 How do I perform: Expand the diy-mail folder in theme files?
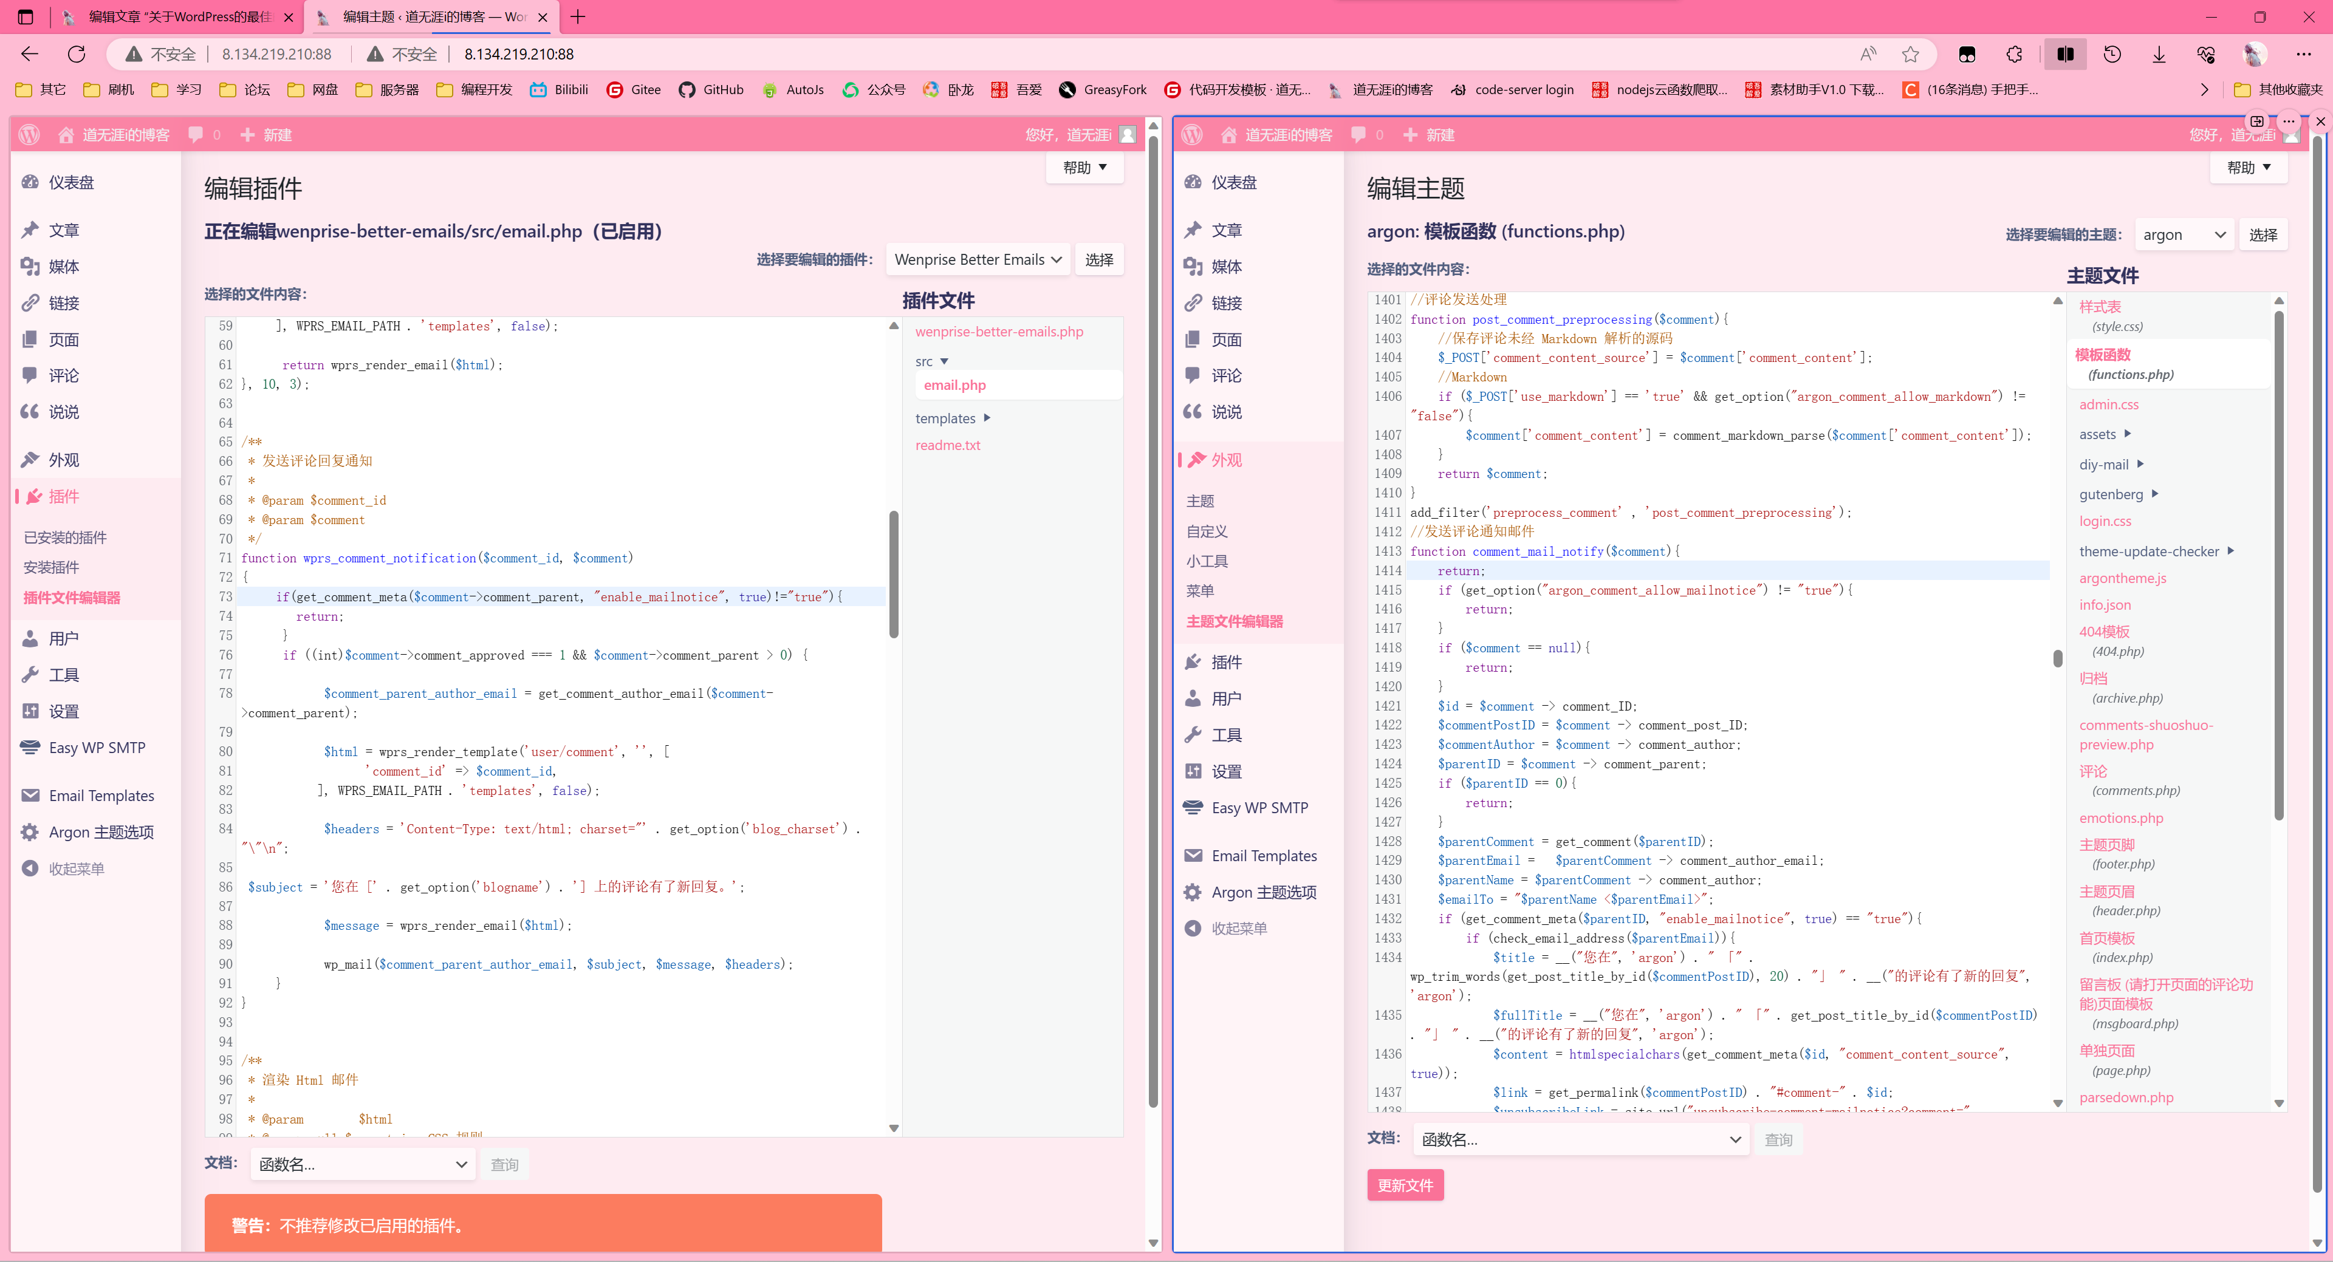2111,465
